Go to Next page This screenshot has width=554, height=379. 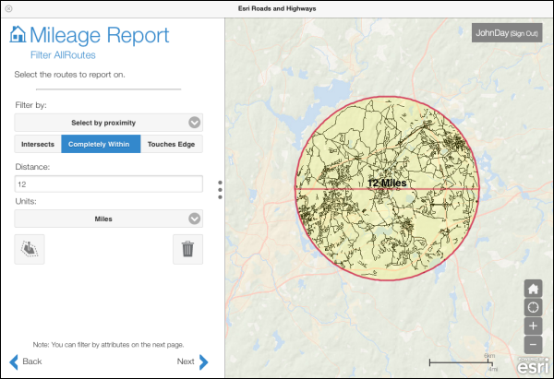[x=193, y=361]
